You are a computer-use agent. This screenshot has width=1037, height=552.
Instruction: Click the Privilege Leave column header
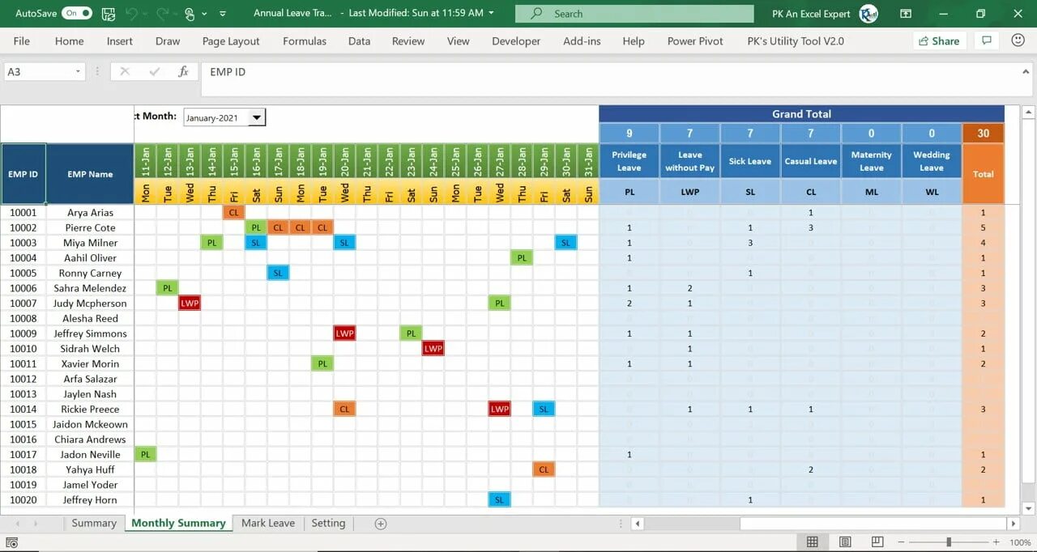point(629,161)
